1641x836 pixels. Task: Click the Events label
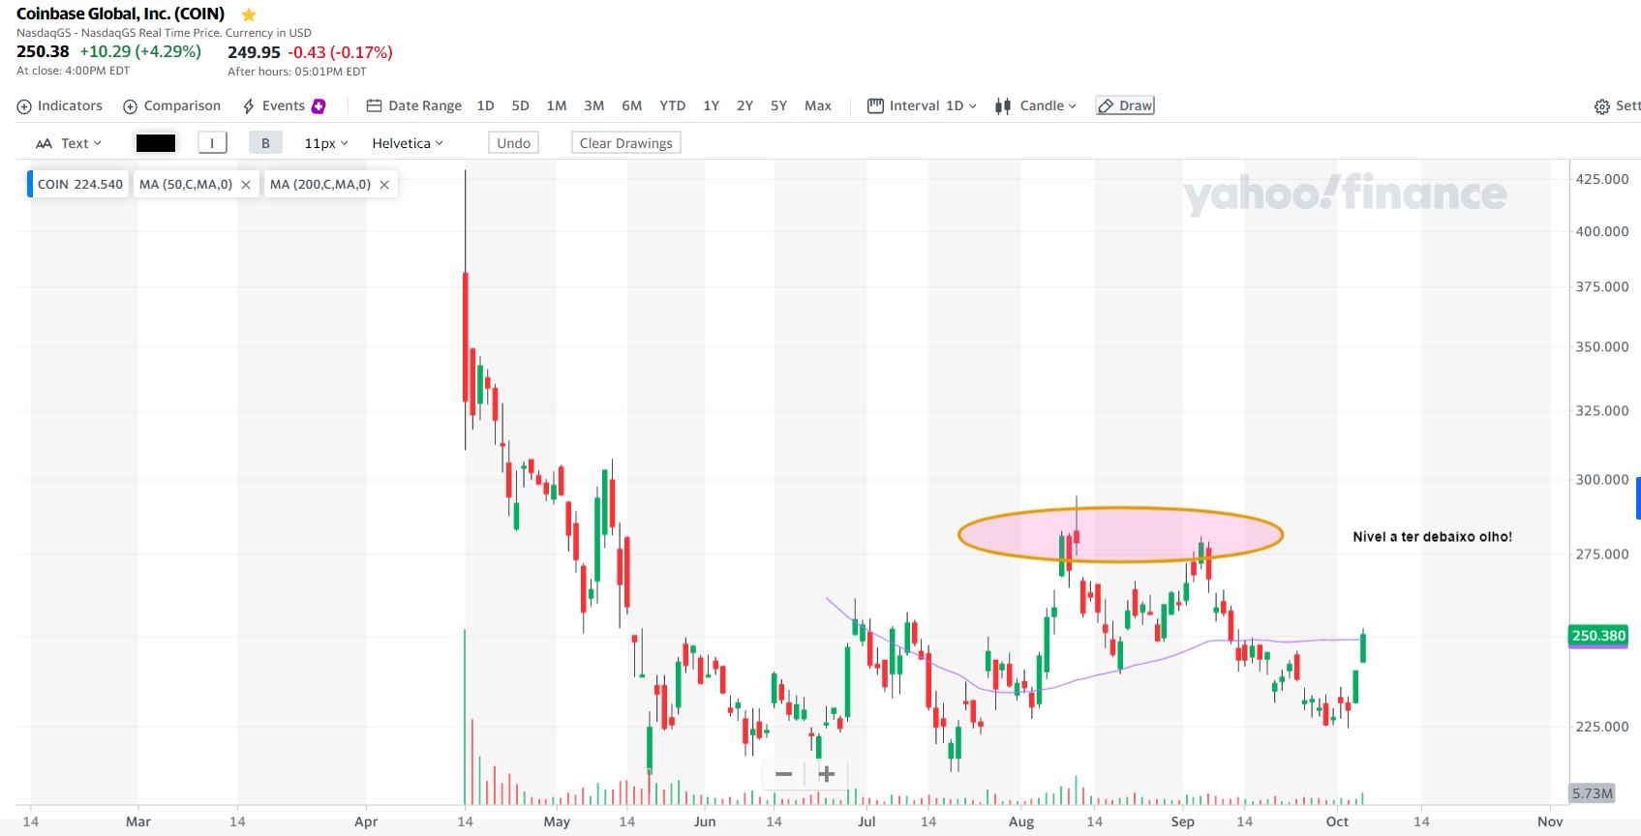tap(284, 106)
